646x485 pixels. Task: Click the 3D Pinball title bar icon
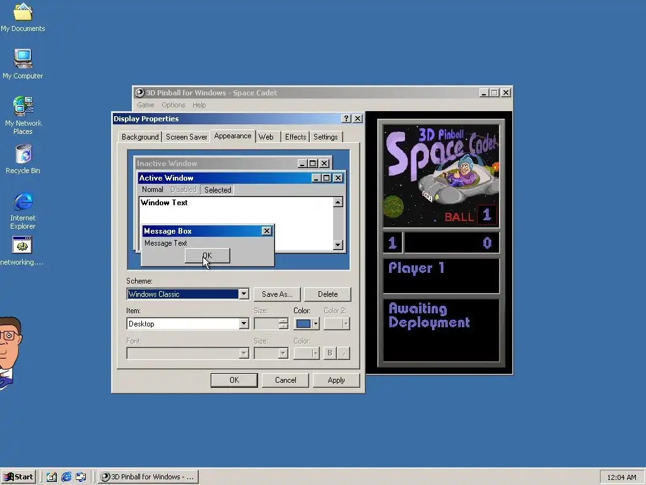pyautogui.click(x=140, y=93)
